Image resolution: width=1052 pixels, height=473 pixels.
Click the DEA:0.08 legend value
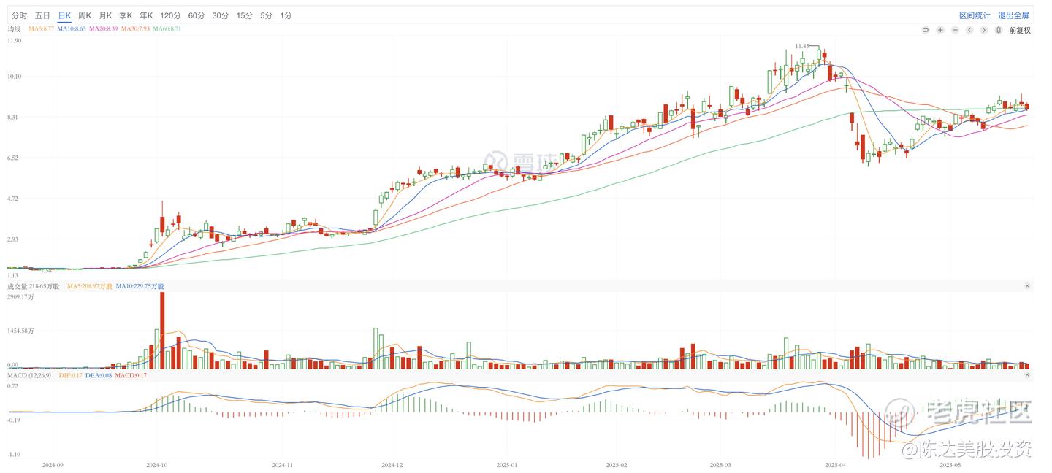pyautogui.click(x=99, y=375)
